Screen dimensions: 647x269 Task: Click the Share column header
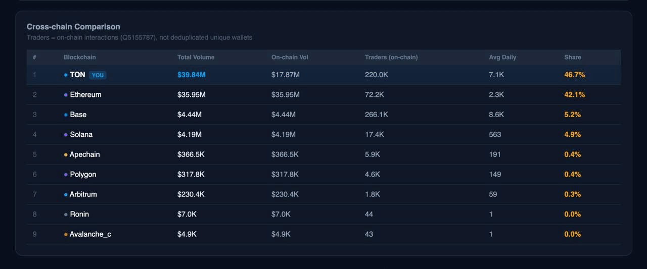[x=573, y=58]
